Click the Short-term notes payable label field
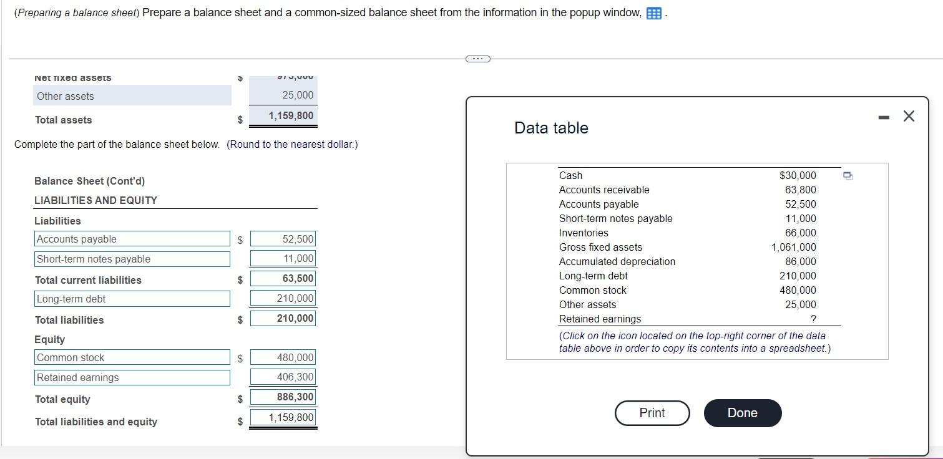The image size is (943, 459). click(x=132, y=258)
